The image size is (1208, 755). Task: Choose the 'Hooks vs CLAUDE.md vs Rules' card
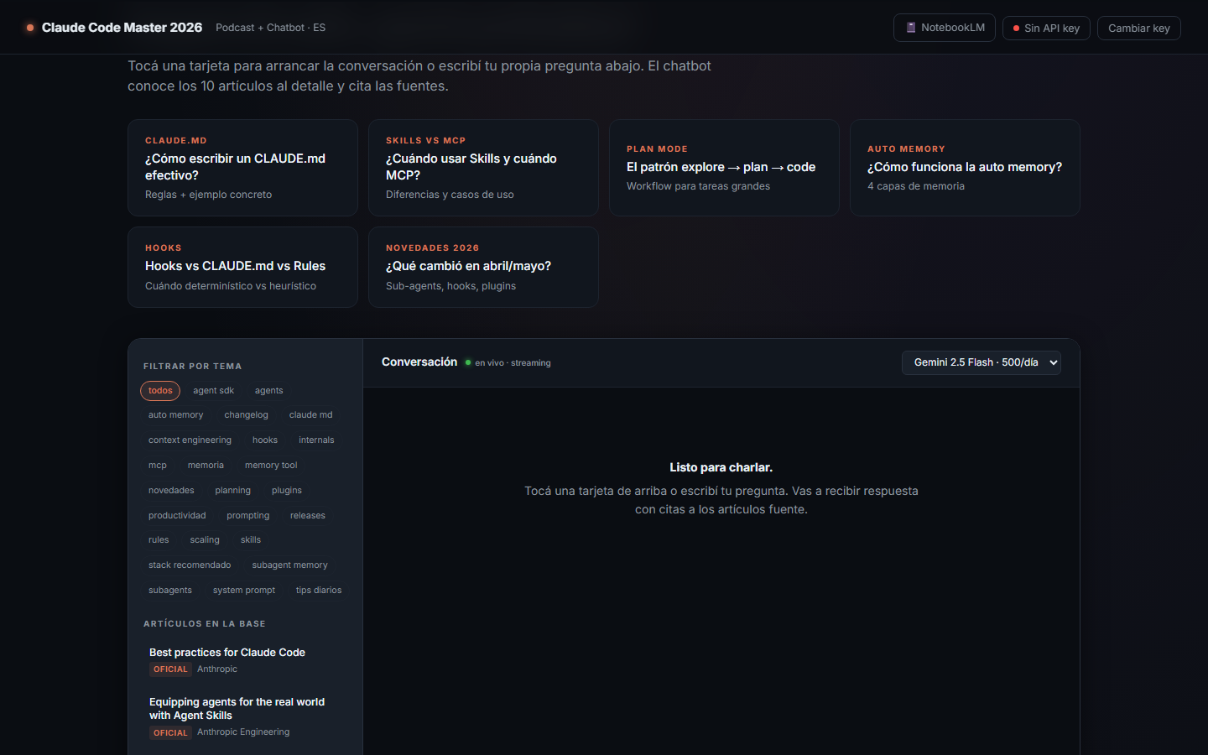pyautogui.click(x=242, y=267)
